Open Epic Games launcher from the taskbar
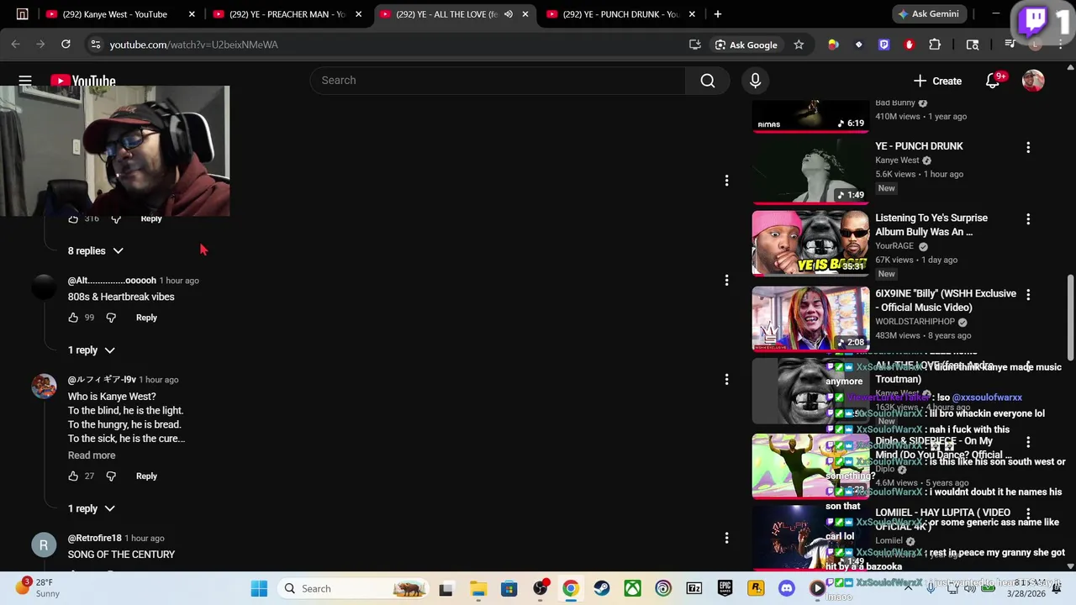Screen dimensions: 1076x605 (725, 589)
